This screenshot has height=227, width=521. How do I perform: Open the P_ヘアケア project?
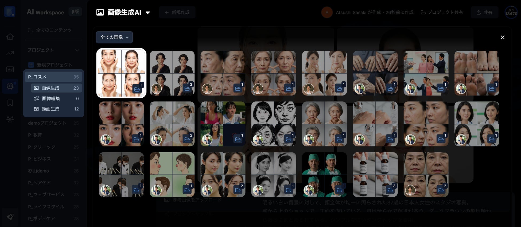coord(53,183)
